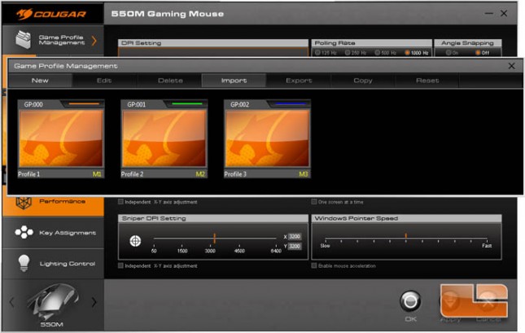
Task: Click the Cougar logo
Action: coord(51,14)
